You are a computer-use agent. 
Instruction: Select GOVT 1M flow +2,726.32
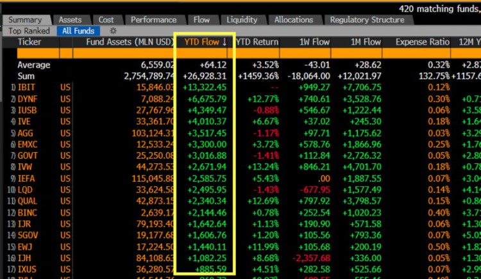click(362, 155)
